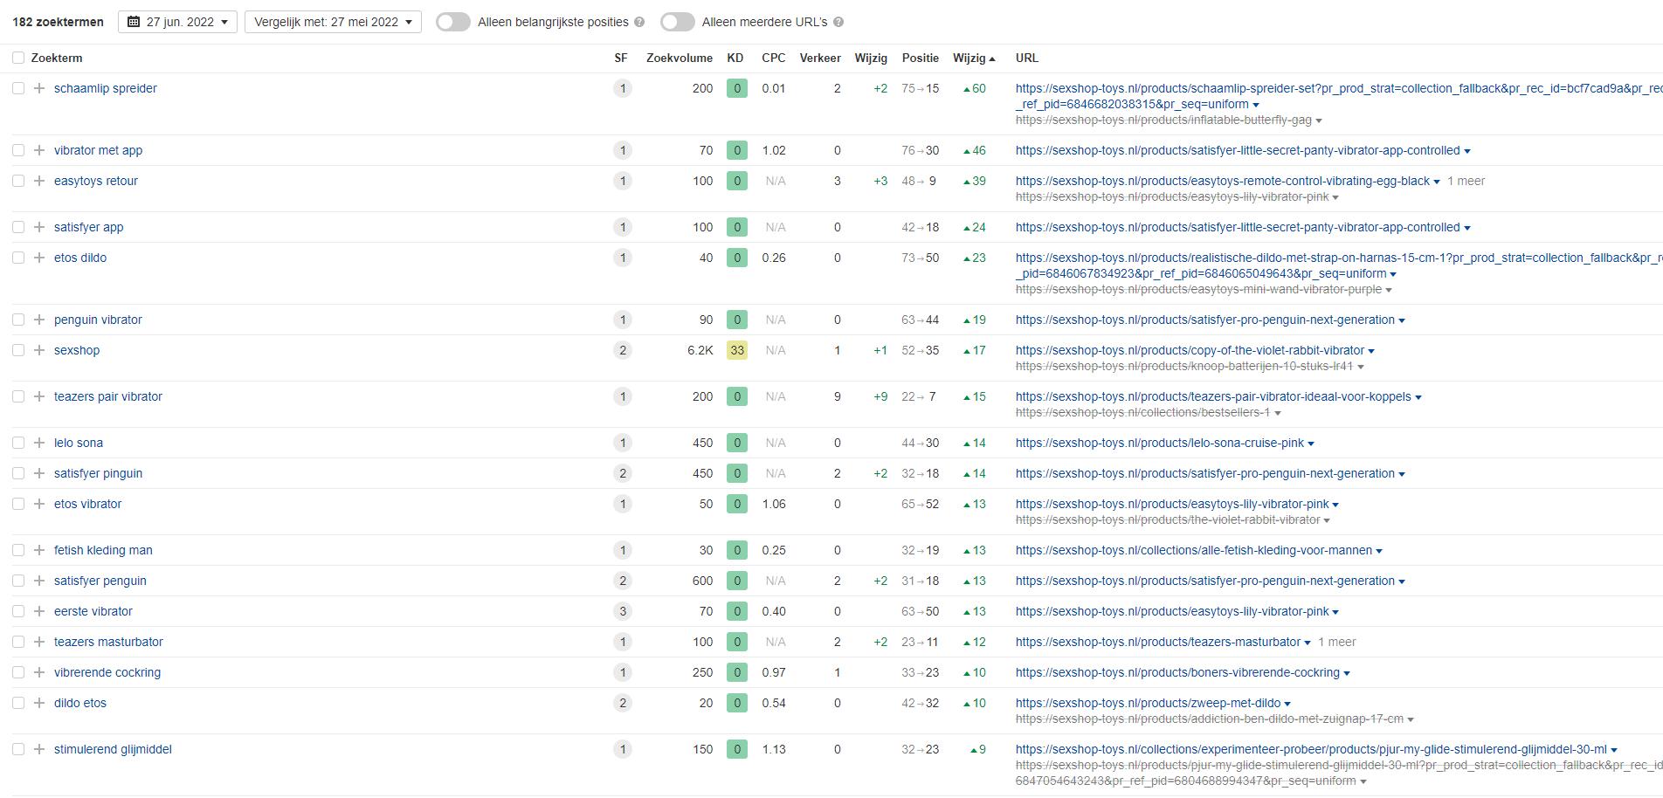Viewport: 1663px width, 798px height.
Task: Expand plus icon for vibrerende cockring
Action: point(39,672)
